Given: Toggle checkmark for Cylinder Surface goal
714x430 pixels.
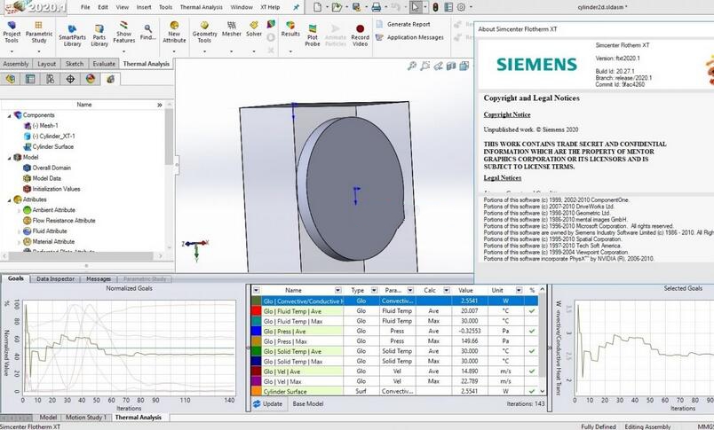Looking at the screenshot, I should coord(531,391).
